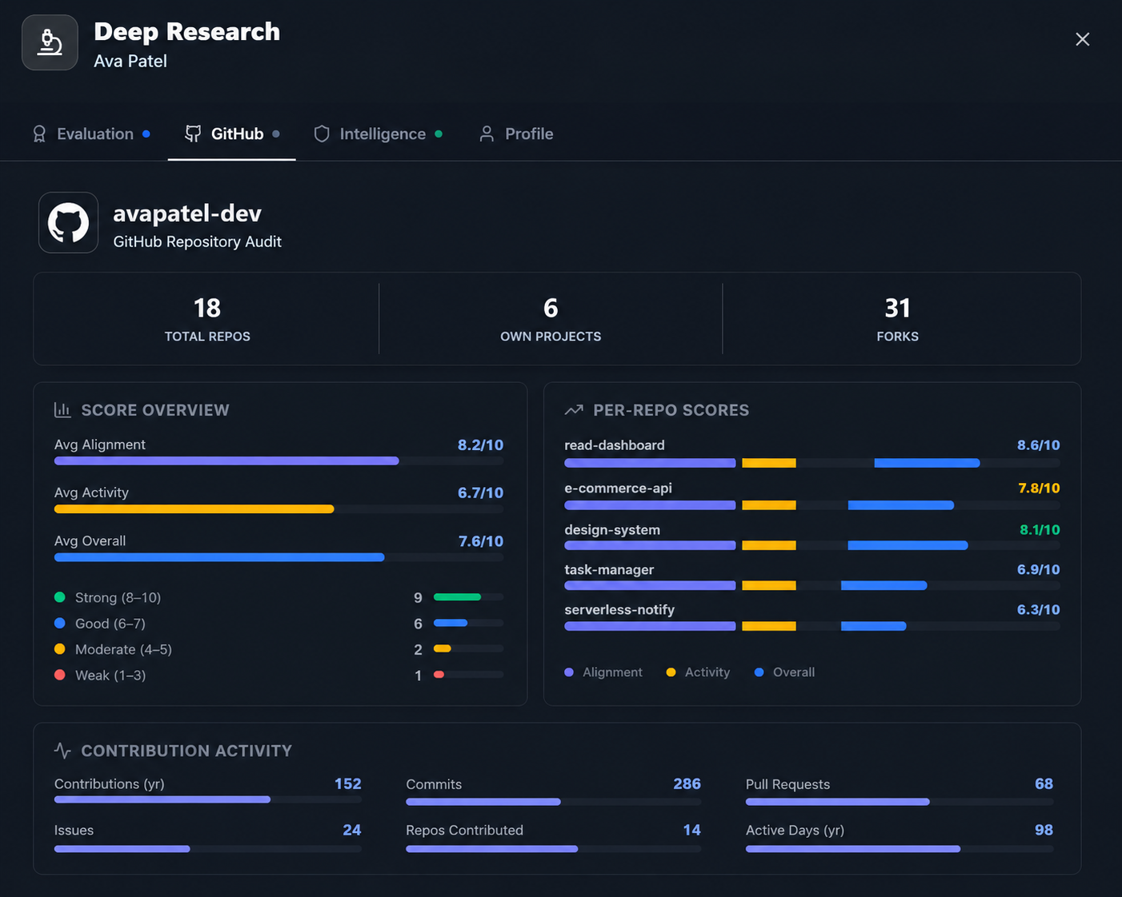Click the Commits value 286
1122x897 pixels.
click(x=687, y=783)
